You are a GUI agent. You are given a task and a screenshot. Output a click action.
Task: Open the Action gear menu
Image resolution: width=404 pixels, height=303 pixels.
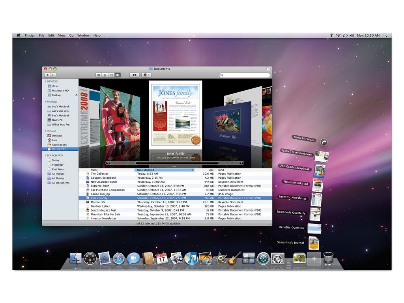[x=146, y=75]
